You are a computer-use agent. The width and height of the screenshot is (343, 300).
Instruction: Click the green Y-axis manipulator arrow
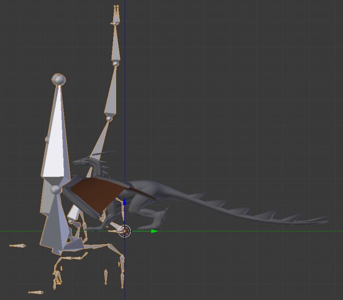pyautogui.click(x=154, y=231)
